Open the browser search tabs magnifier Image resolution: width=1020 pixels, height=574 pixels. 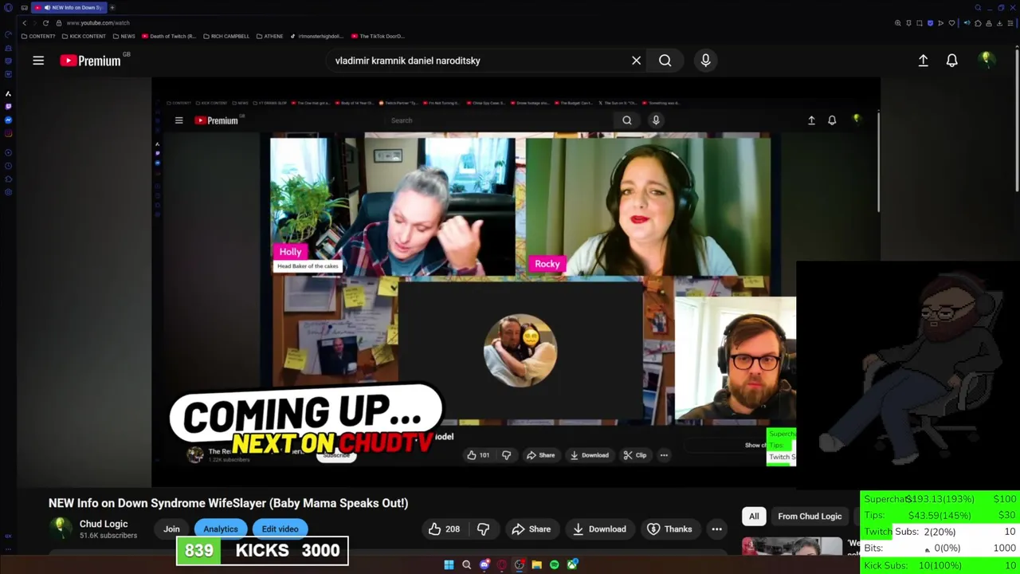coord(978,7)
